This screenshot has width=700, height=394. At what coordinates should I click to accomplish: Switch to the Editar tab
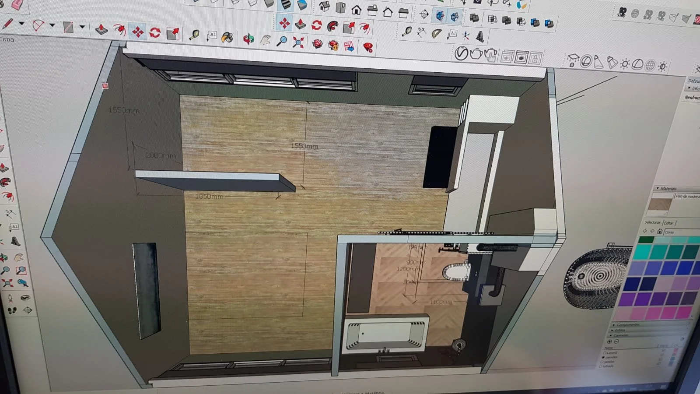(x=668, y=223)
